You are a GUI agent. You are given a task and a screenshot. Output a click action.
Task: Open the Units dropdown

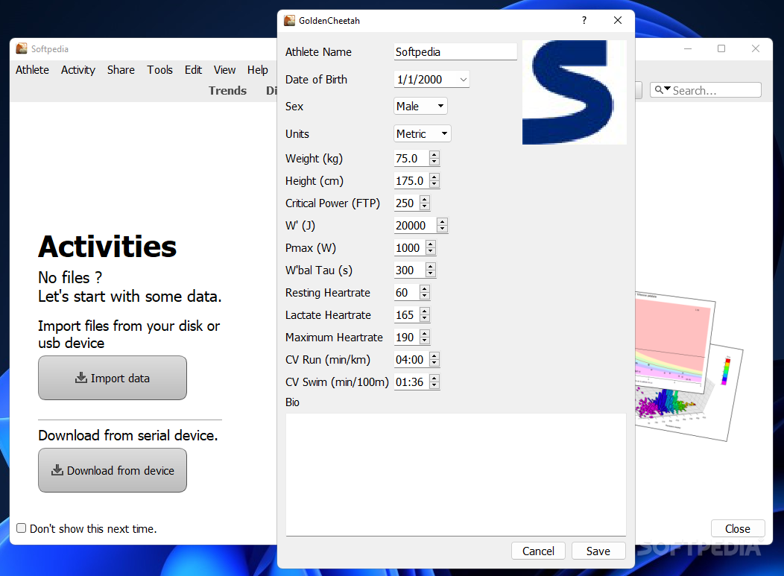[x=444, y=133]
